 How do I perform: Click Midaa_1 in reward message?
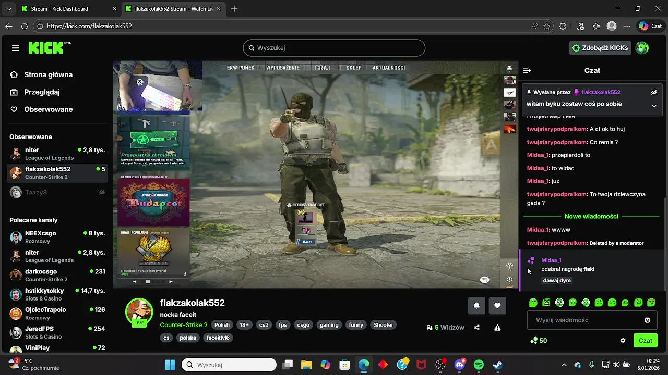[551, 260]
